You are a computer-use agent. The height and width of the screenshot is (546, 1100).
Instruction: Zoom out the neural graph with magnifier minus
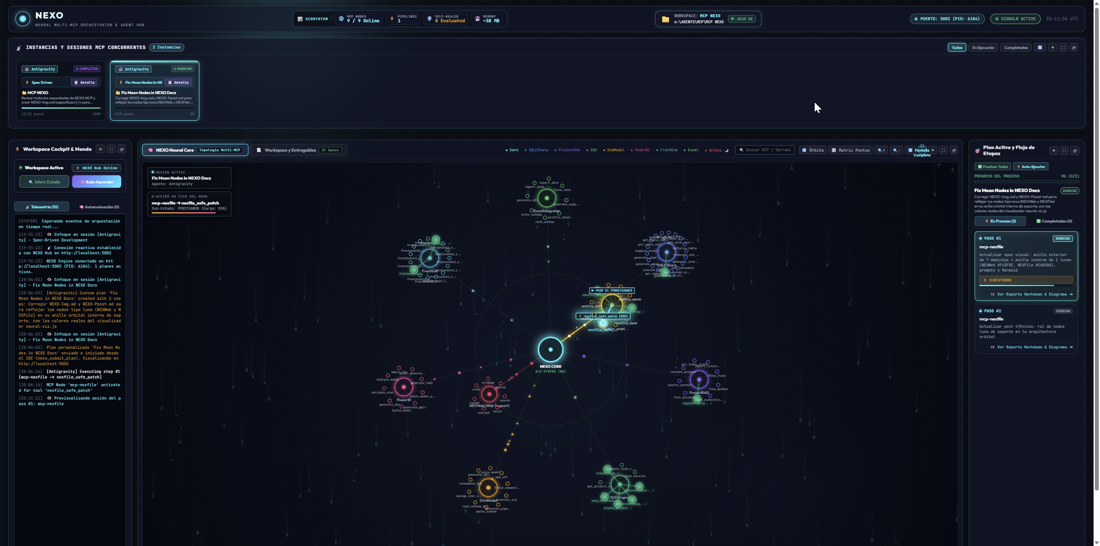[x=896, y=150]
